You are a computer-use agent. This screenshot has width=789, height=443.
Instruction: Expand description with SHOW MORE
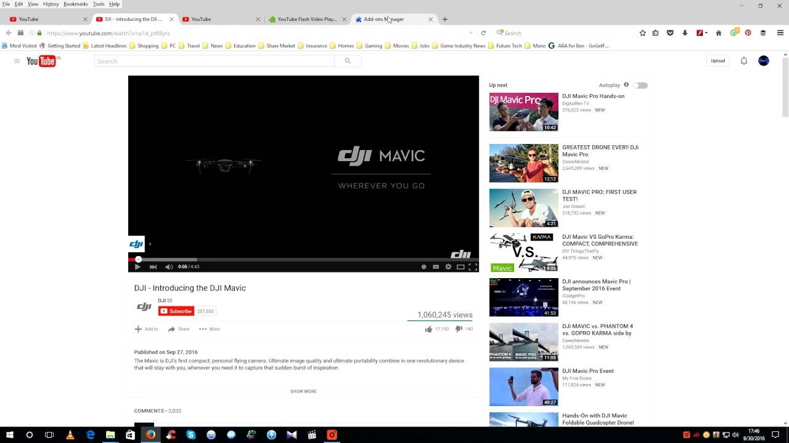click(x=303, y=391)
